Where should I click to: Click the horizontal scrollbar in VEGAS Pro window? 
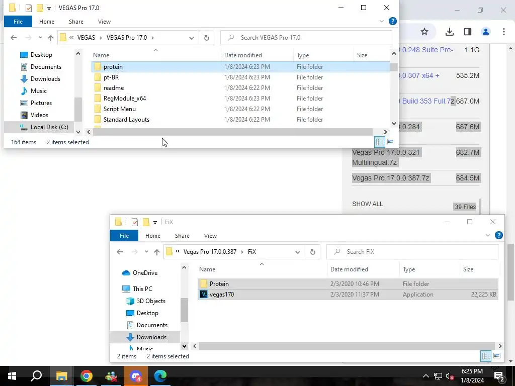click(232, 132)
